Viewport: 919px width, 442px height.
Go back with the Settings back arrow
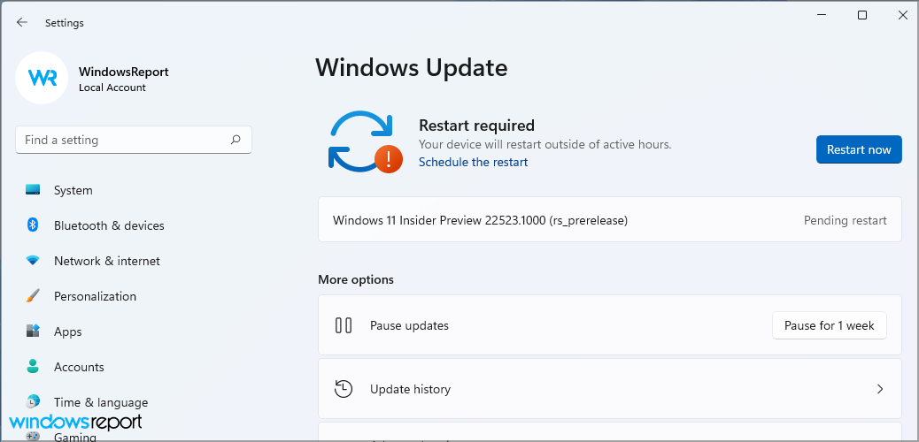pyautogui.click(x=21, y=22)
